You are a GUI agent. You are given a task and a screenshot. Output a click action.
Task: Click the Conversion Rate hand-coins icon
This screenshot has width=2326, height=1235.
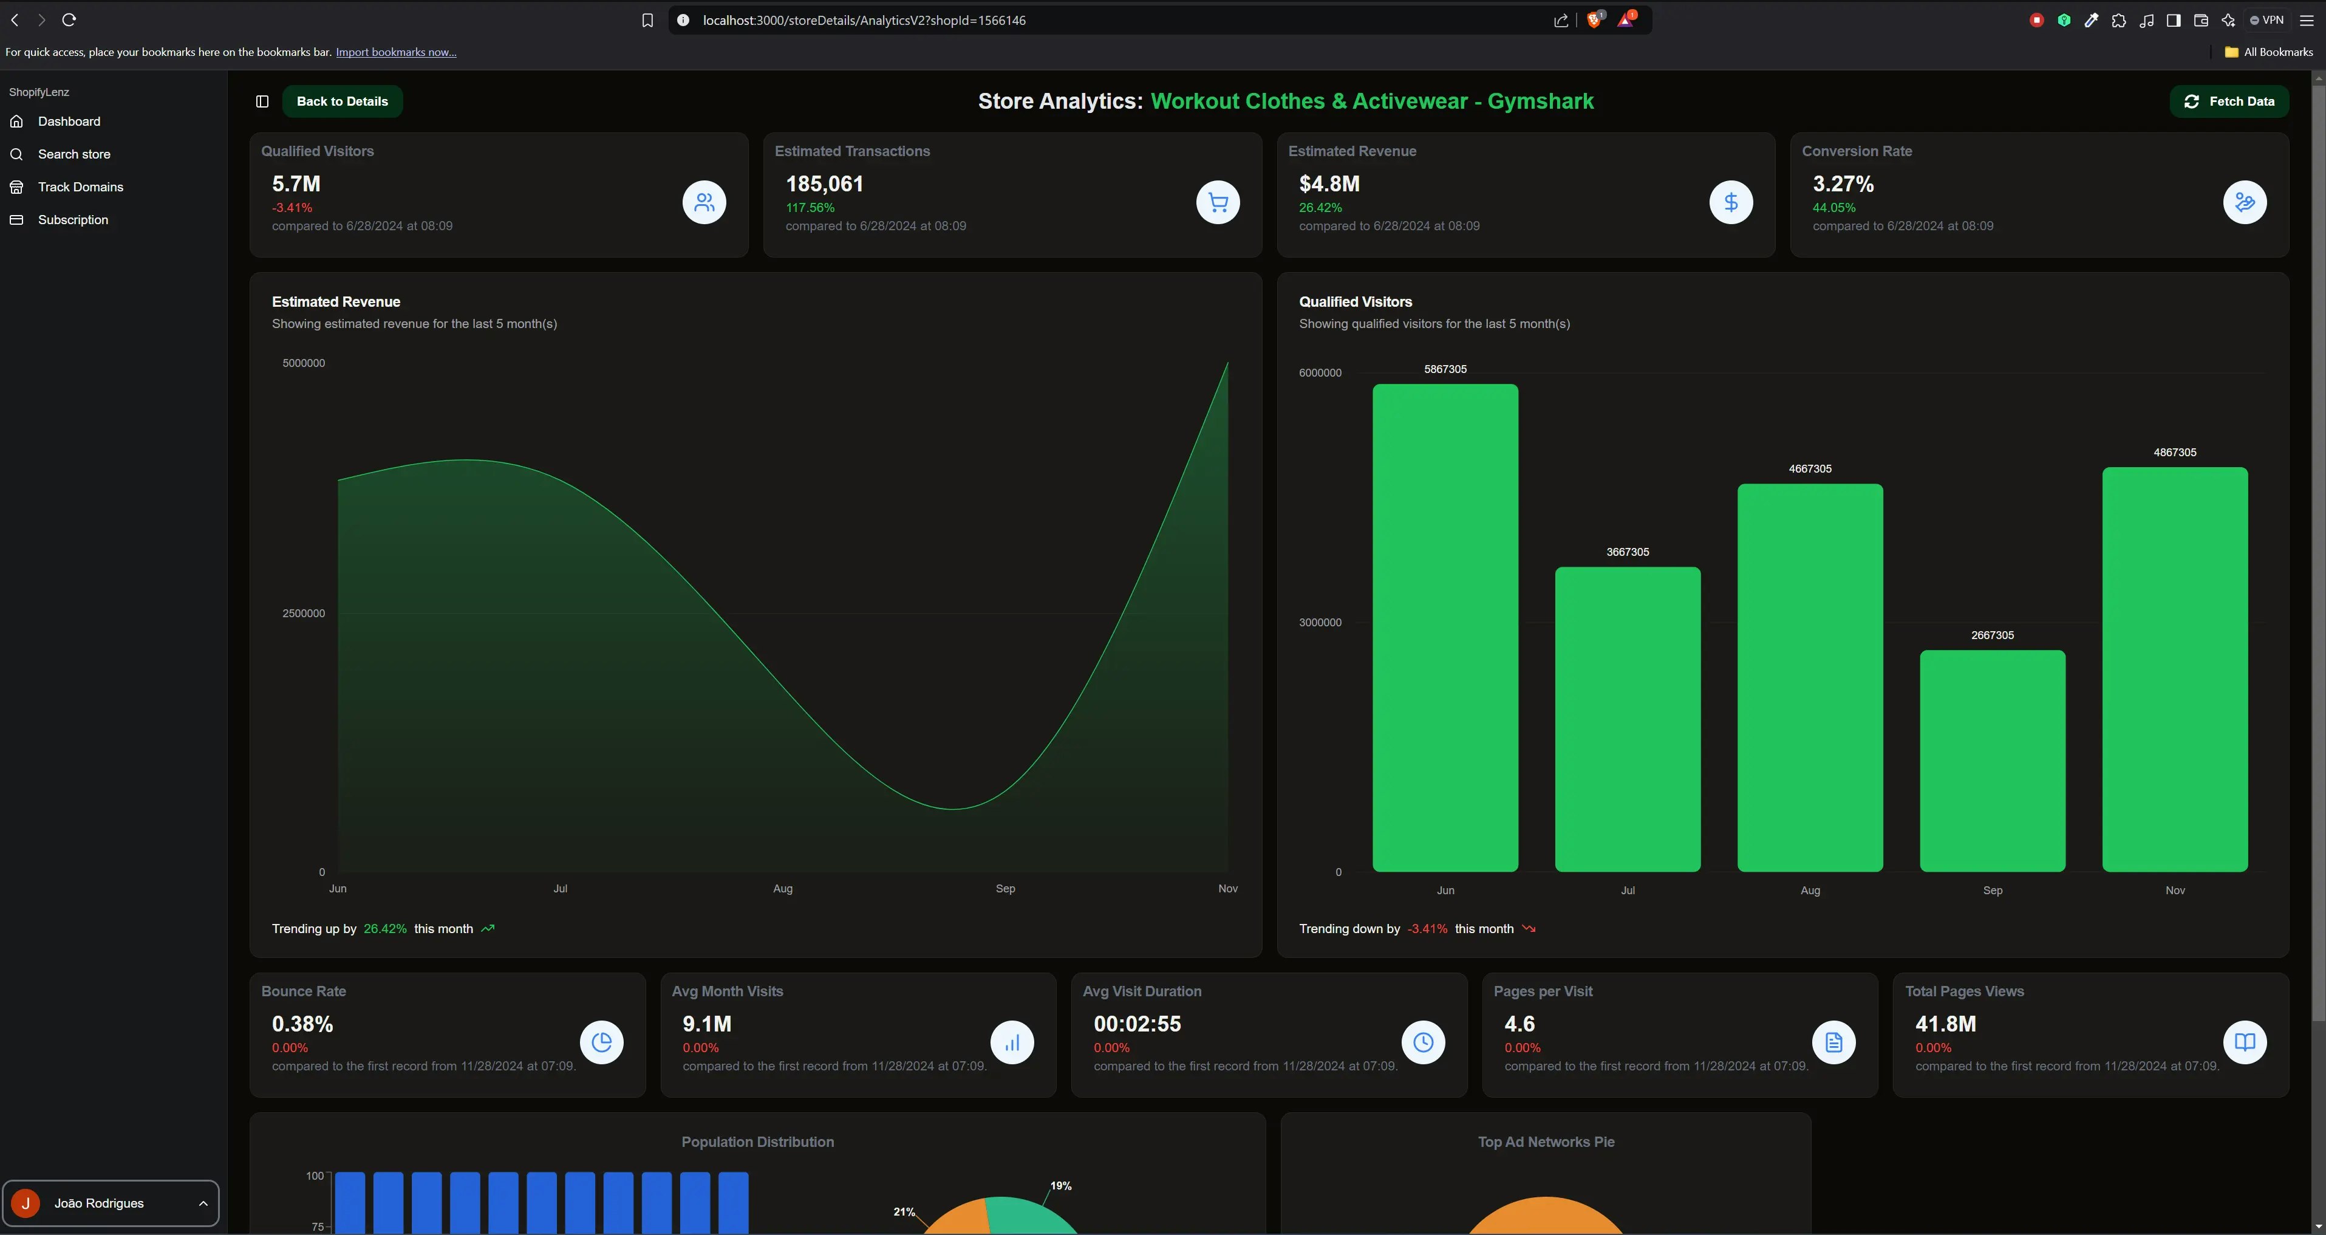[2245, 202]
